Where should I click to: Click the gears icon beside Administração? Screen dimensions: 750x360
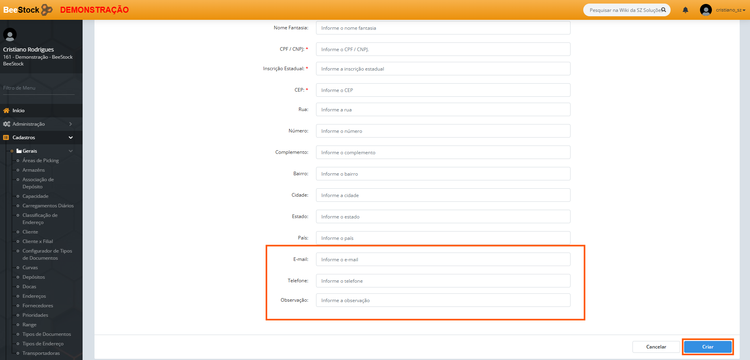pyautogui.click(x=6, y=124)
